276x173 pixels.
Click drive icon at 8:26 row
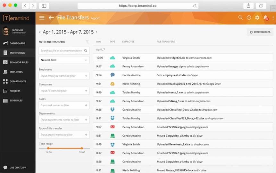112,162
